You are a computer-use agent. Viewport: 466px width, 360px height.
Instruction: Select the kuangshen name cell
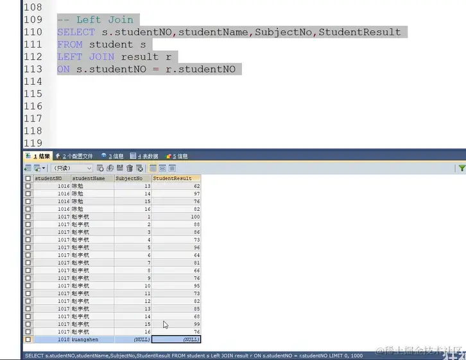click(x=92, y=339)
